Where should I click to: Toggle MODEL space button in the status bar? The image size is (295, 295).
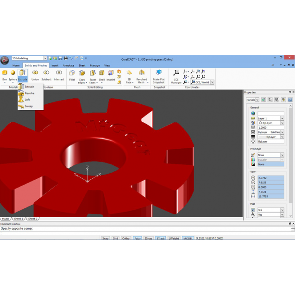pyautogui.click(x=188, y=238)
